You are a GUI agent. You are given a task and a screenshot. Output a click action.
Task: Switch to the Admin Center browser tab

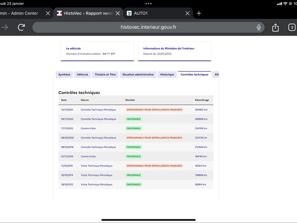pyautogui.click(x=23, y=13)
